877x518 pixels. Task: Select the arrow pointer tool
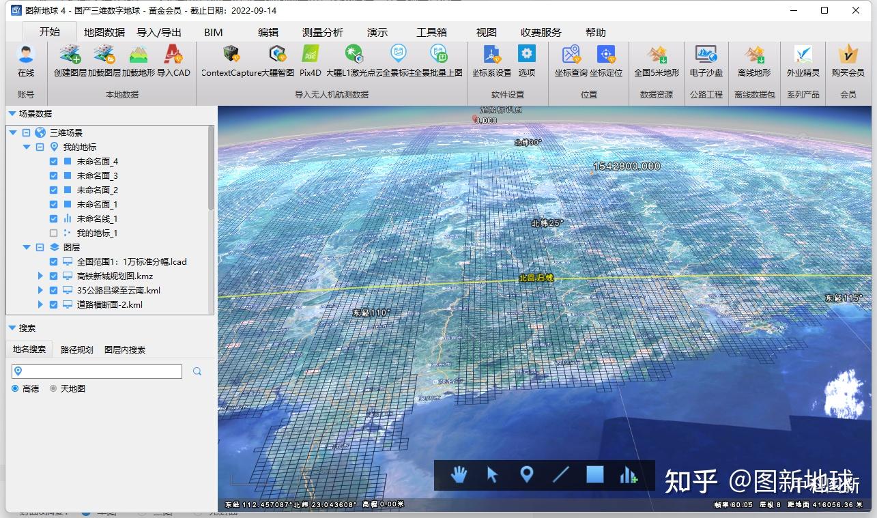[x=492, y=474]
